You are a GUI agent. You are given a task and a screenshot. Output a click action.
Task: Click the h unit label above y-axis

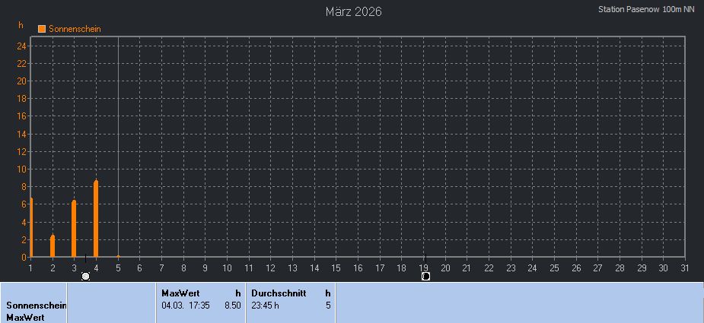click(21, 25)
